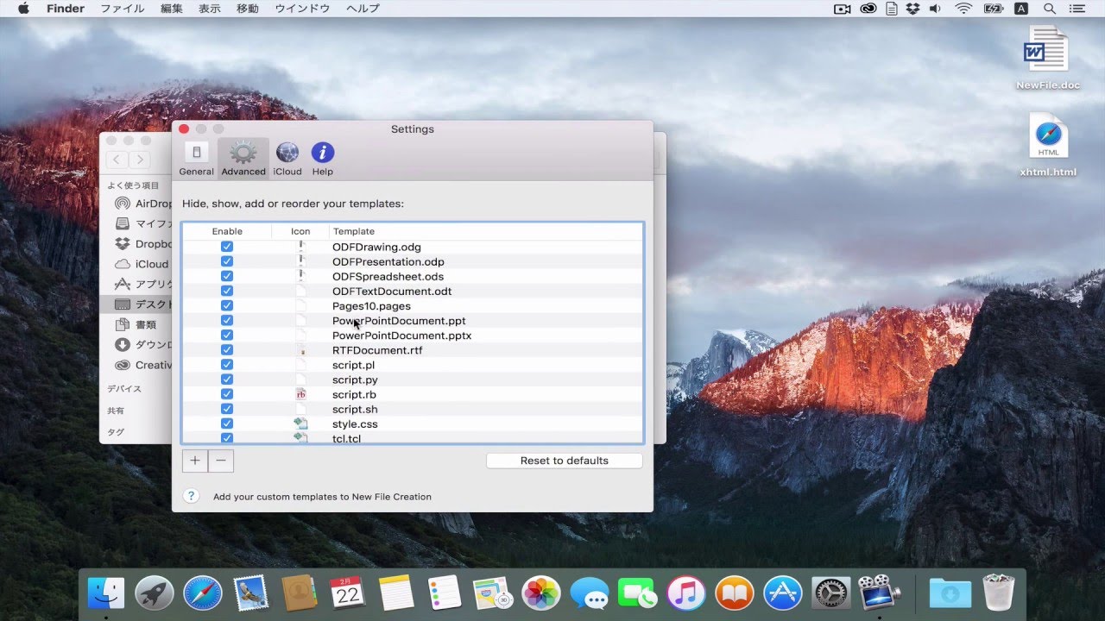Open Notification Center from the menu bar
This screenshot has width=1105, height=621.
click(1079, 9)
